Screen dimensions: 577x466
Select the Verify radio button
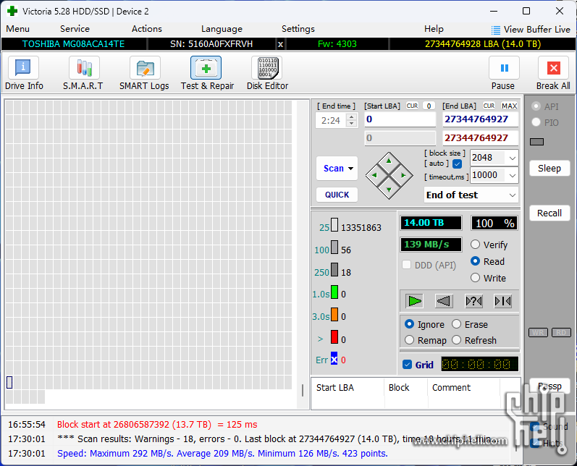pyautogui.click(x=476, y=245)
